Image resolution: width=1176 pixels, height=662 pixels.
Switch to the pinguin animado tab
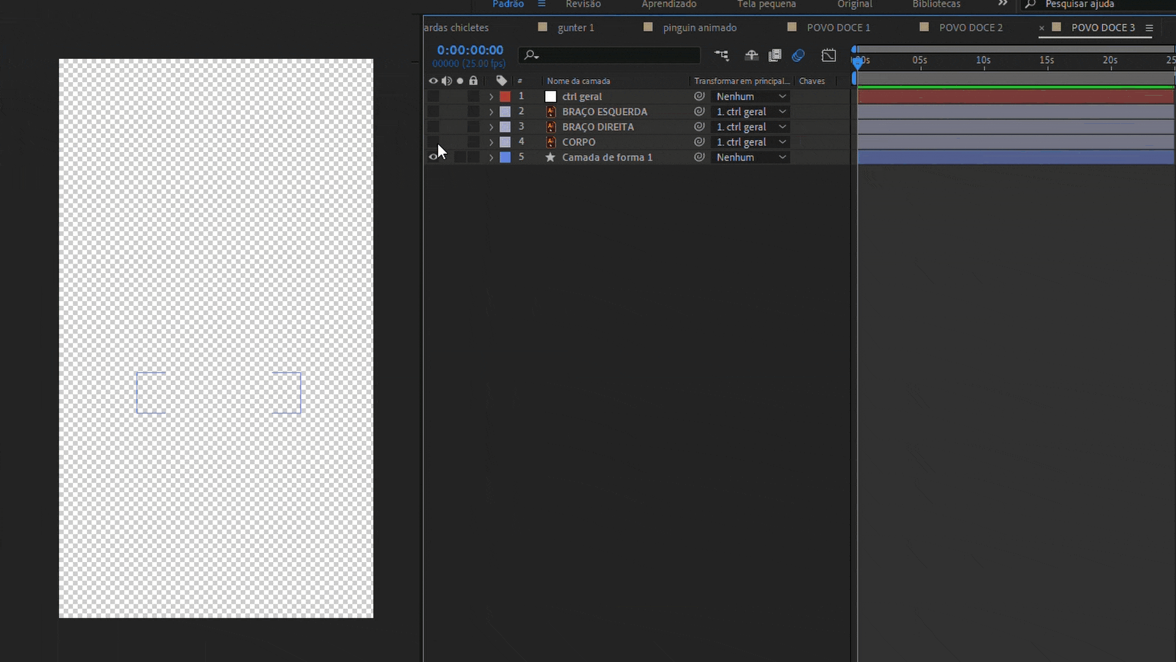699,28
